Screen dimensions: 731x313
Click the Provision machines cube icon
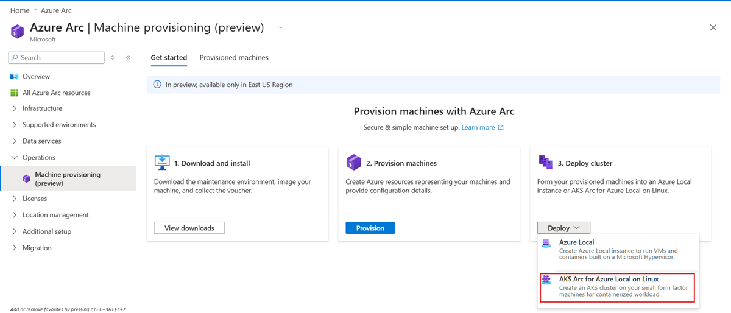click(353, 162)
